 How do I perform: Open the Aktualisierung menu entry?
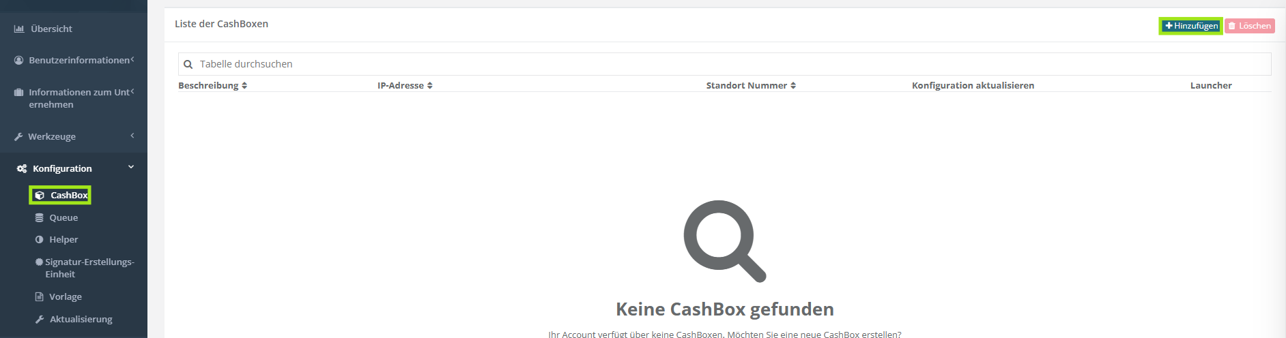81,320
